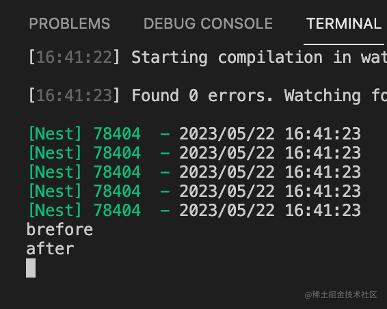The height and width of the screenshot is (309, 387).
Task: Click the 'after' output line
Action: click(50, 249)
